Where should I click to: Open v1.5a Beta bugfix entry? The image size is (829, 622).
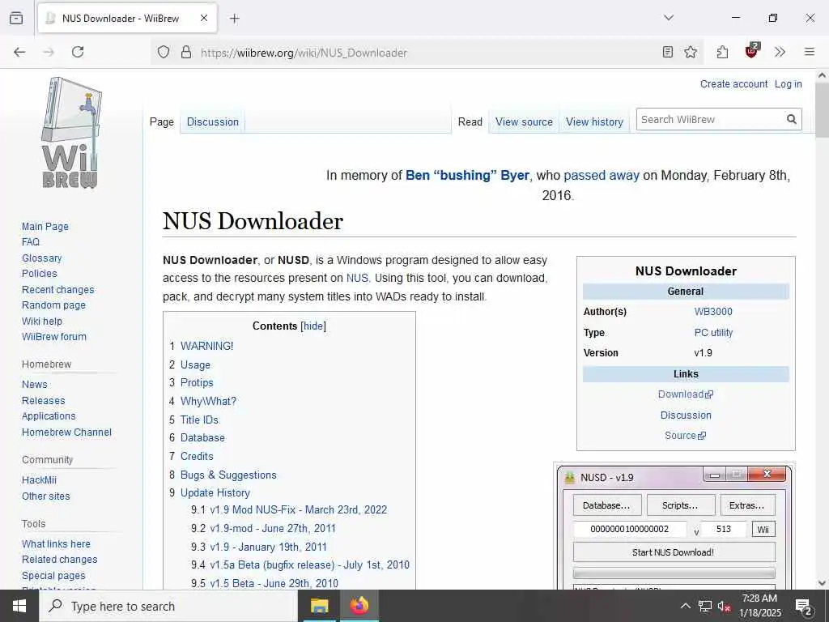point(309,564)
